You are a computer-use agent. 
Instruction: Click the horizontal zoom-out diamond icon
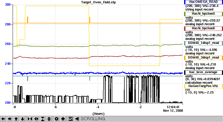tap(36, 119)
